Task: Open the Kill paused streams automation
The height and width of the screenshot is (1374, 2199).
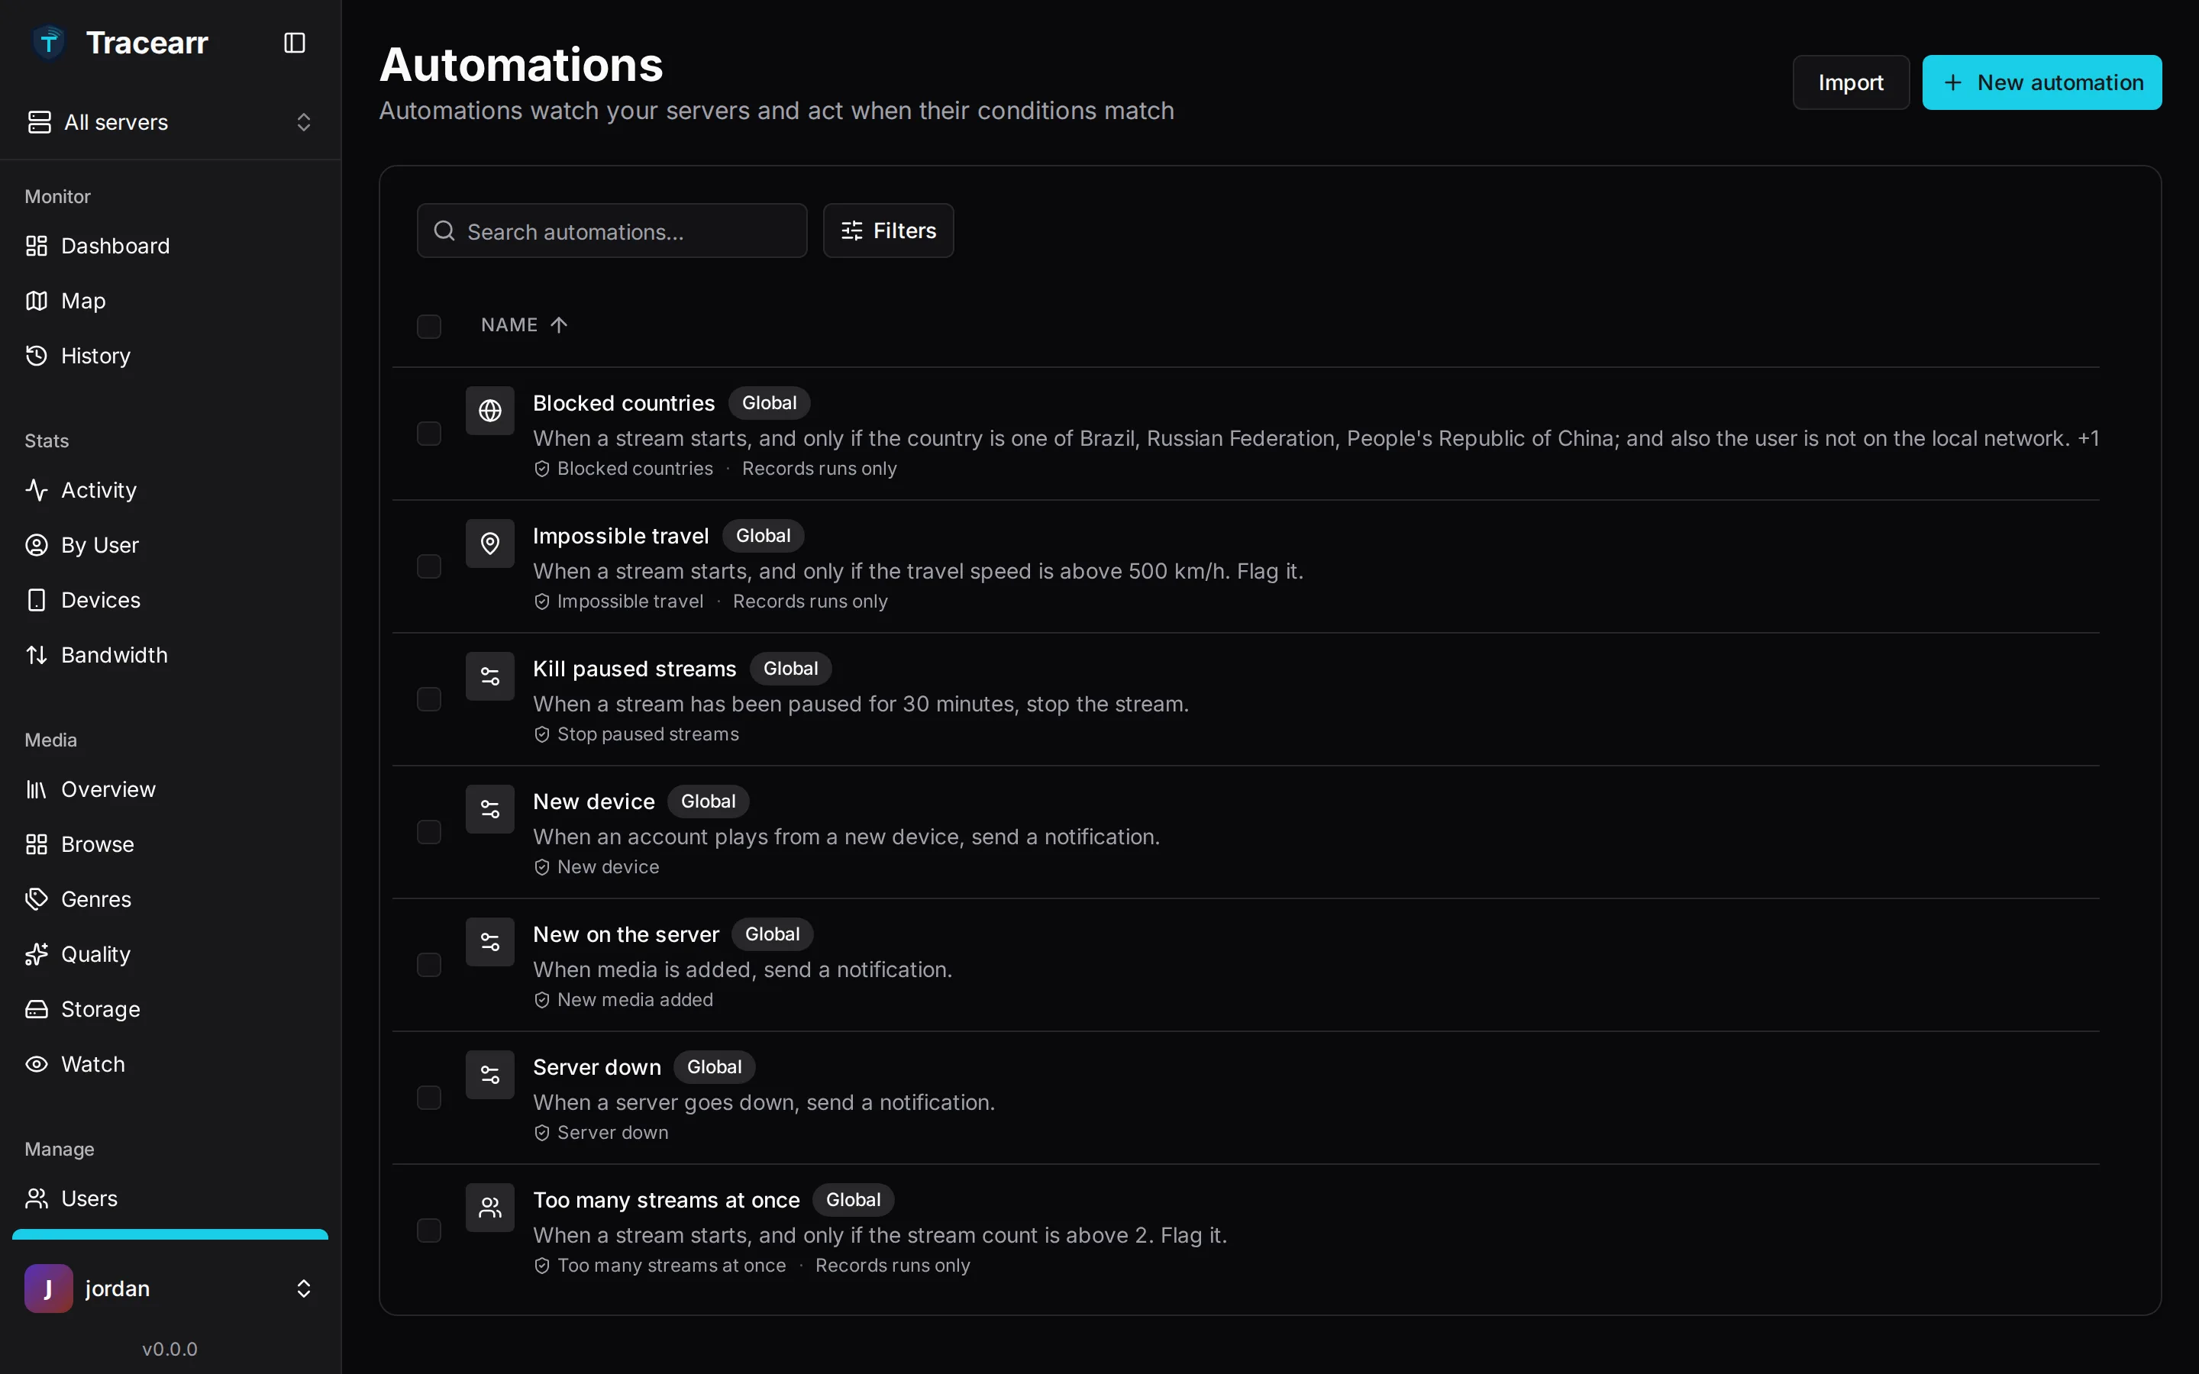Action: click(635, 669)
